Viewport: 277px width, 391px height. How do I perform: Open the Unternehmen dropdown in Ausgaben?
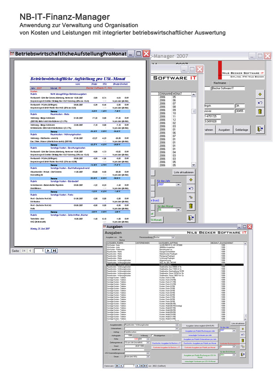coord(177,329)
